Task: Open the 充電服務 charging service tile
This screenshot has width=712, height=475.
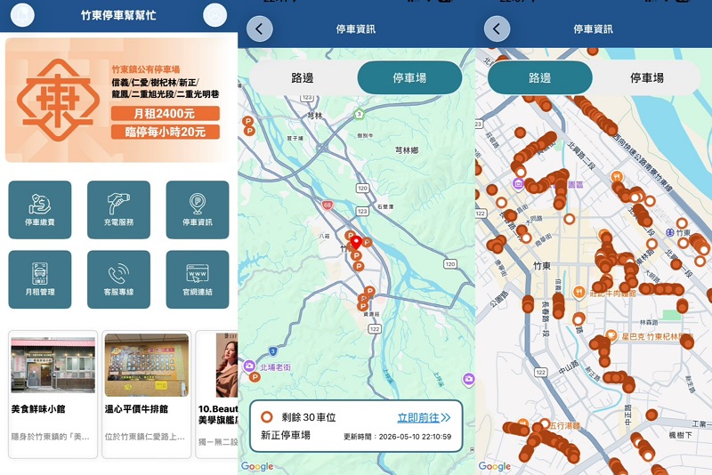Action: [x=118, y=210]
